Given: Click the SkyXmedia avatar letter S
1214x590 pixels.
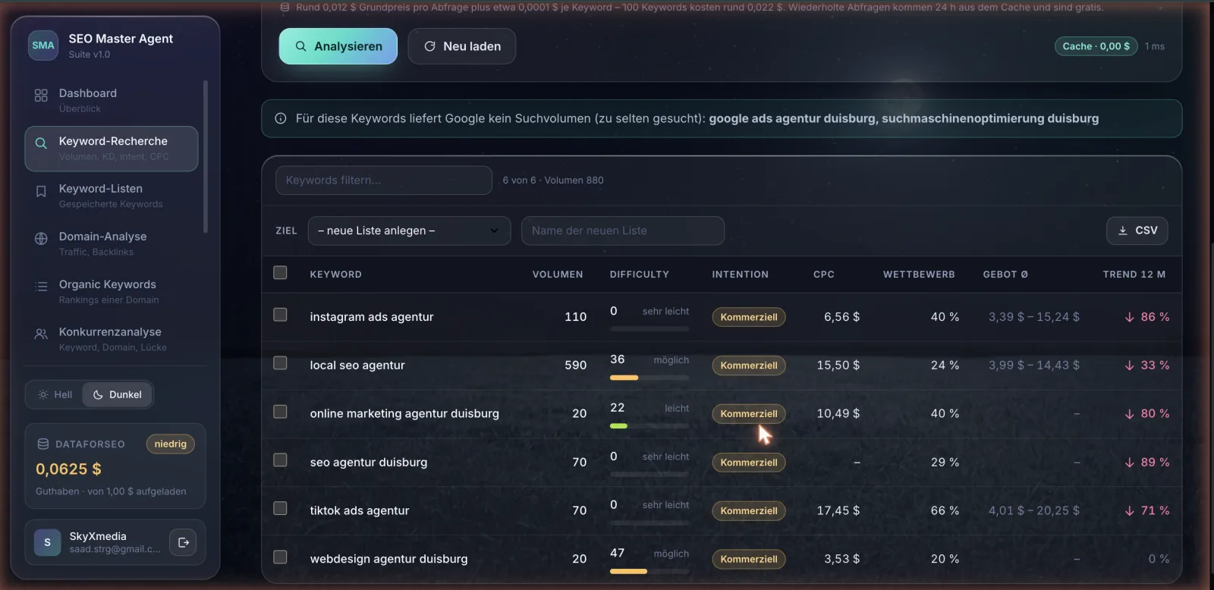Looking at the screenshot, I should point(47,542).
